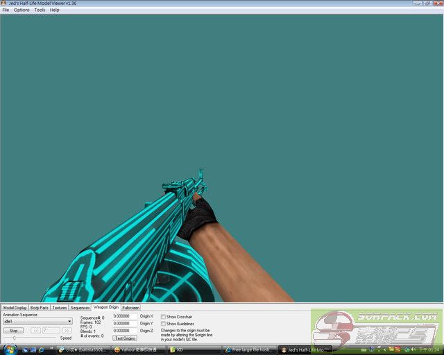Click the app icon in the title bar
The width and height of the screenshot is (444, 355).
3,3
